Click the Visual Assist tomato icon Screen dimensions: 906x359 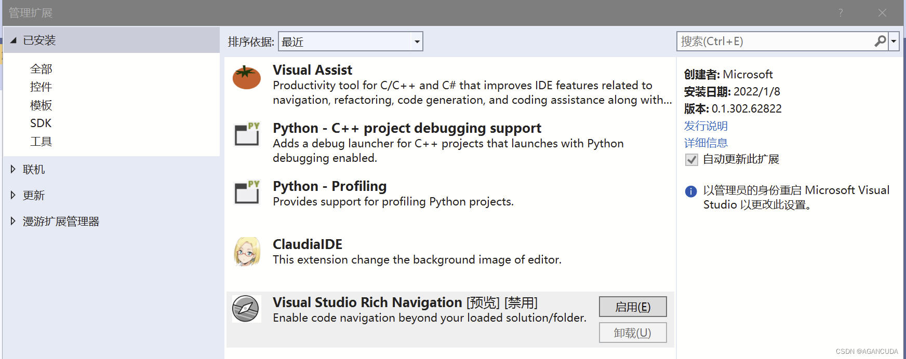(x=247, y=77)
